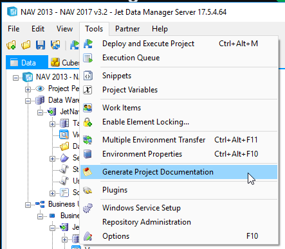285x249 pixels.
Task: Select the Data Warehouses tree item
Action: [x=64, y=100]
